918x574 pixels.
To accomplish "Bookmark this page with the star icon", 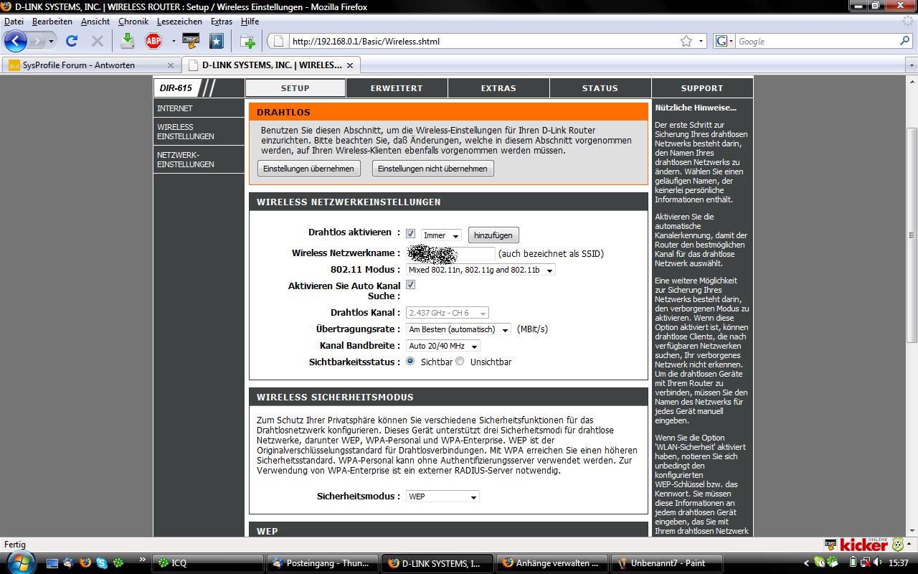I will coord(686,41).
